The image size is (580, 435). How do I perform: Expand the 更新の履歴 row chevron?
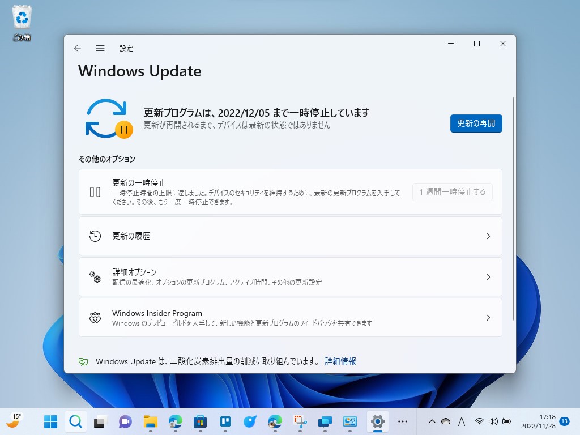point(488,236)
